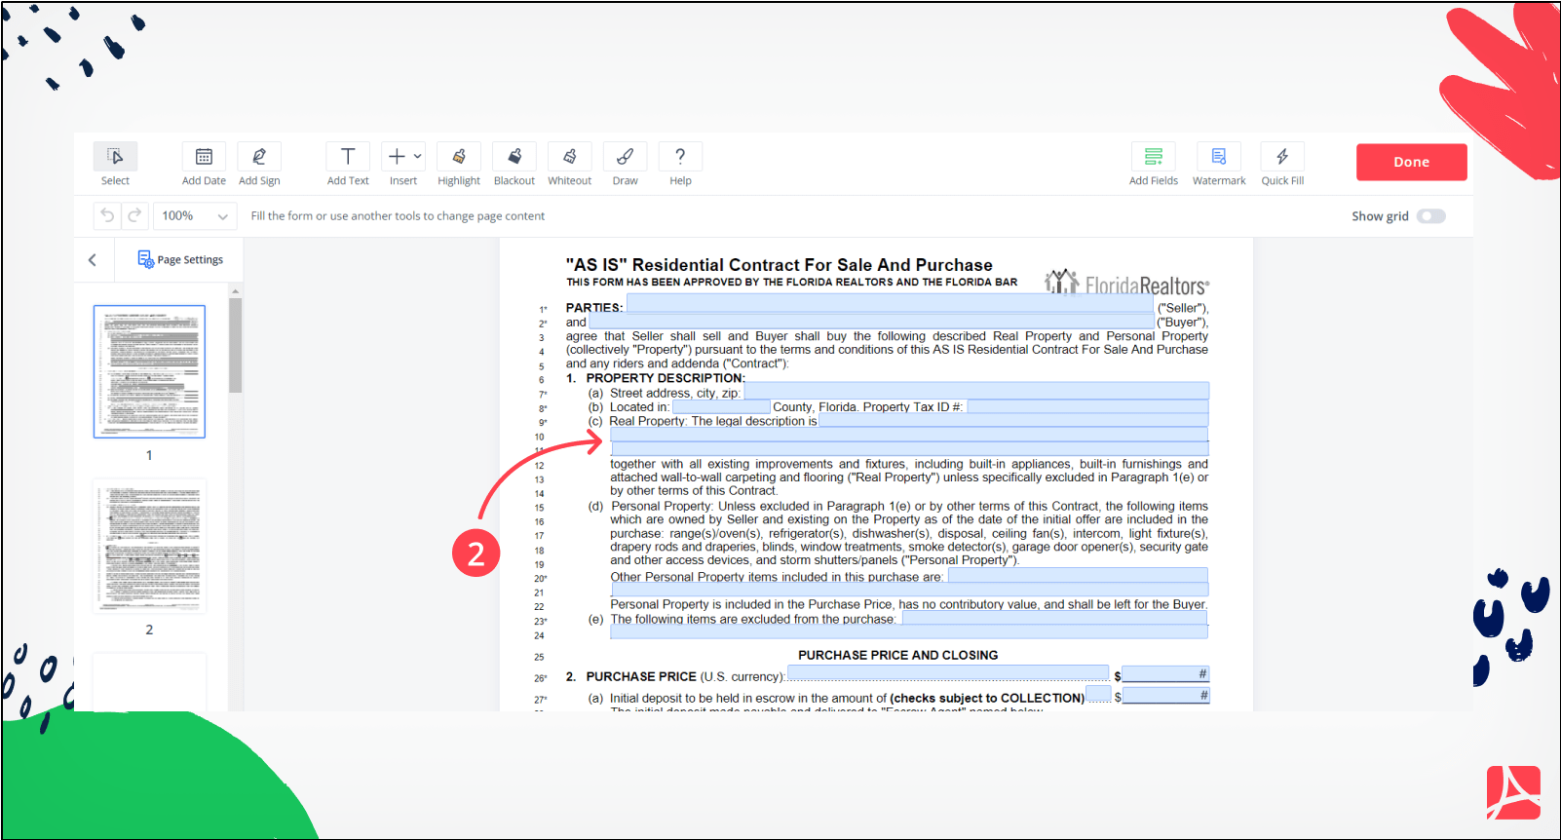The height and width of the screenshot is (840, 1561).
Task: Click the Buyer name field
Action: click(871, 322)
